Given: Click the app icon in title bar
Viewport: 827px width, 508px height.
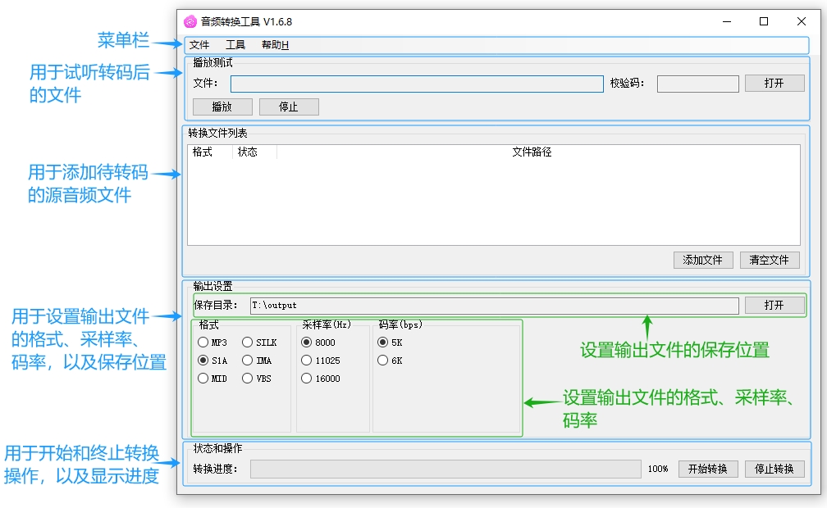Looking at the screenshot, I should click(190, 21).
